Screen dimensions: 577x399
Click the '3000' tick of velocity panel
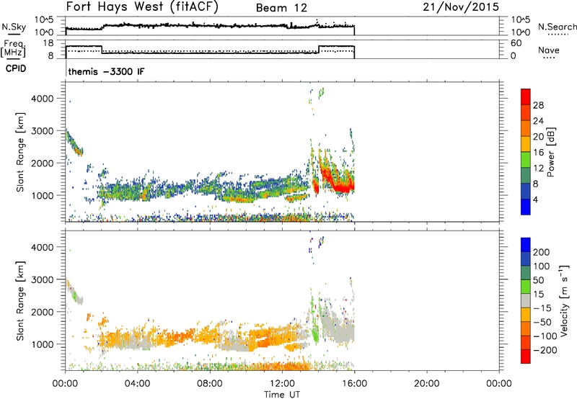43,279
